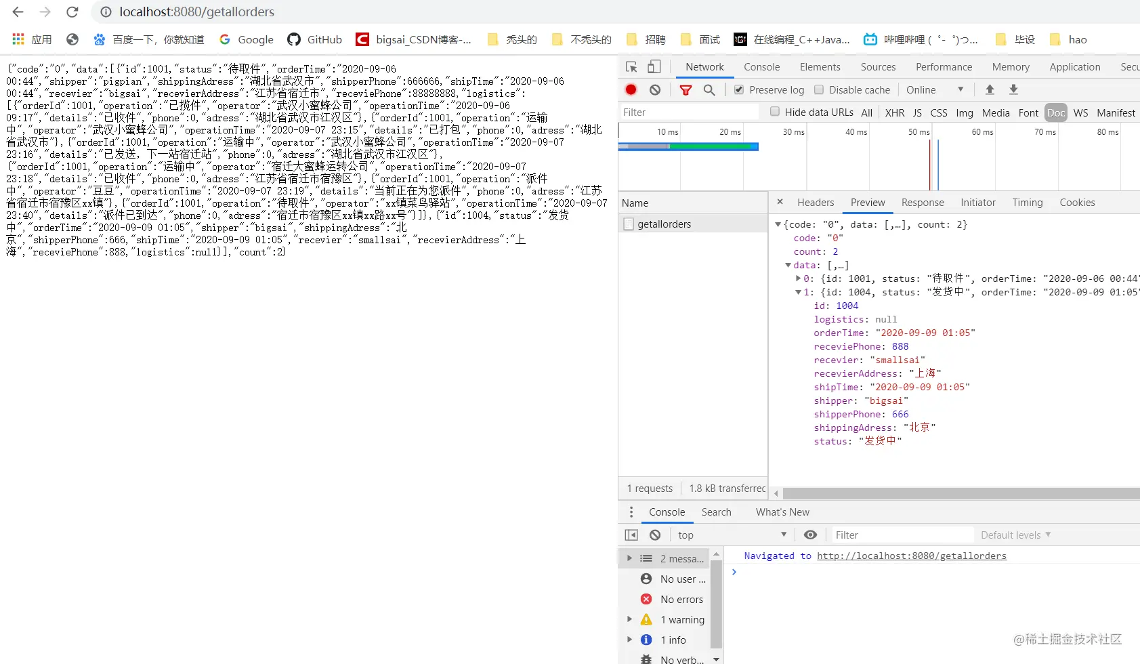Open the Initiator tab of request
This screenshot has height=664, width=1140.
(x=978, y=202)
